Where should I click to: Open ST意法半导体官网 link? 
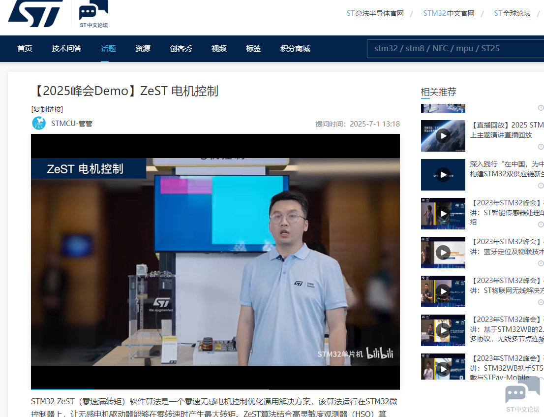pyautogui.click(x=375, y=13)
